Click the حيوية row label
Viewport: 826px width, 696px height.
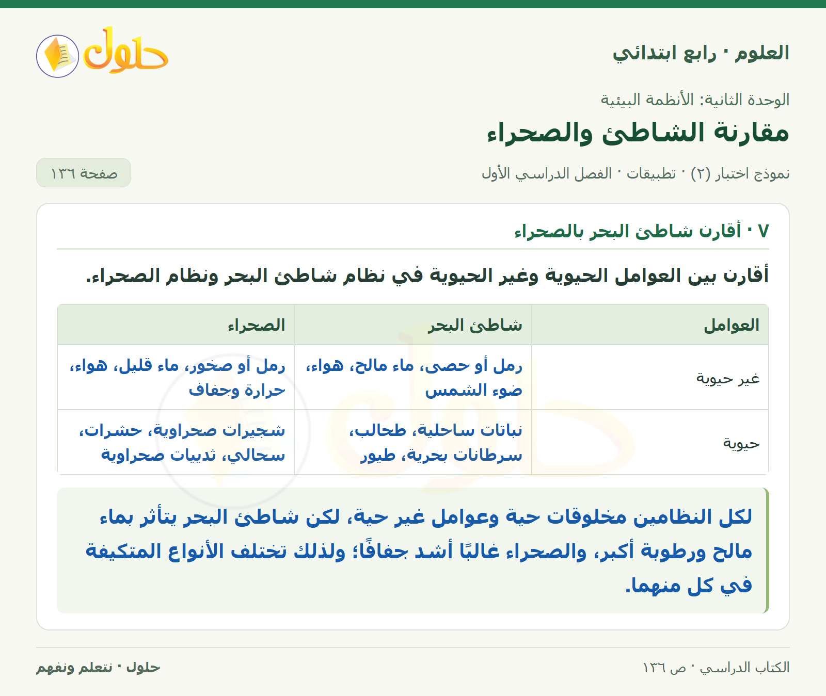[x=741, y=443]
